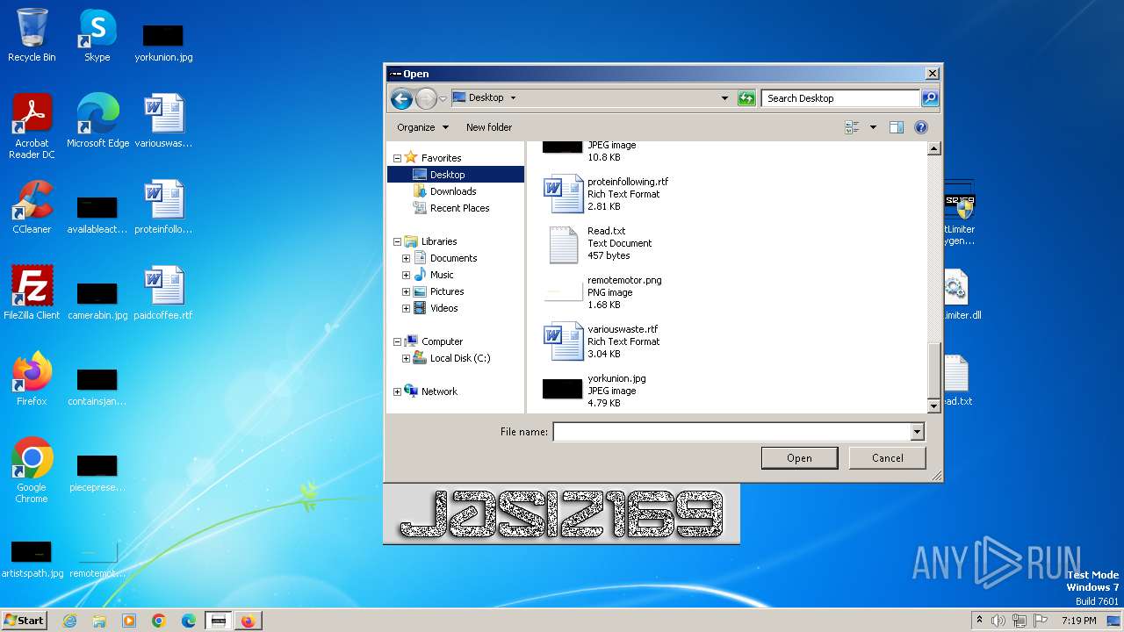
Task: Click the Cancel button
Action: tap(888, 458)
